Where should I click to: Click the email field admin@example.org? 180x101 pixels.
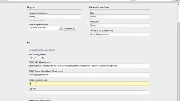pos(120,34)
